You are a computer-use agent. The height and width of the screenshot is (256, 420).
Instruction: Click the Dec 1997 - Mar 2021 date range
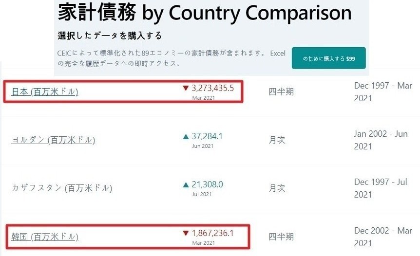[x=383, y=91]
